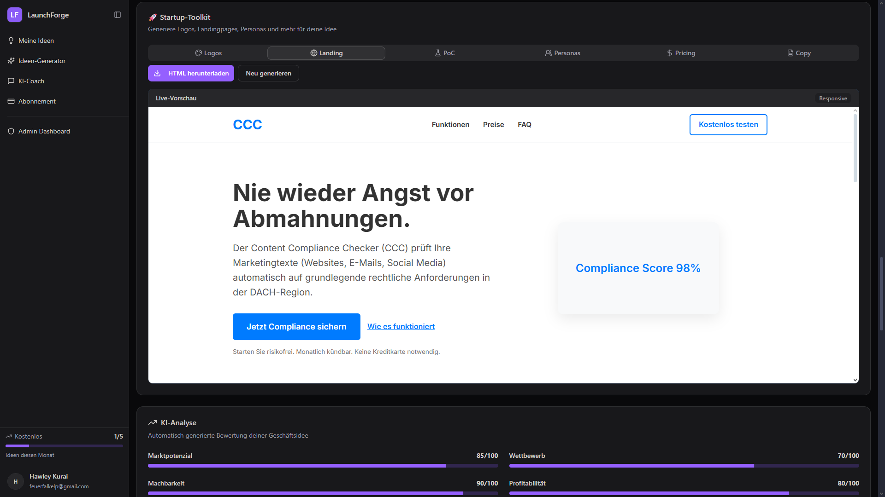The height and width of the screenshot is (497, 885).
Task: Switch to the PoC tab
Action: point(445,53)
